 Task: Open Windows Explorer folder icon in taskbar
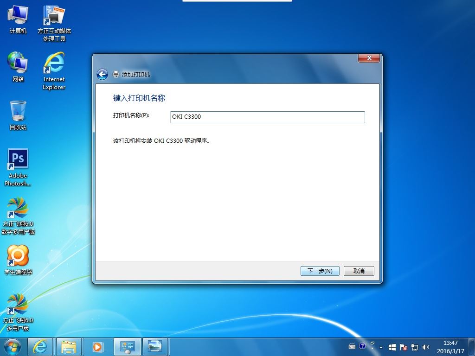[x=69, y=347]
